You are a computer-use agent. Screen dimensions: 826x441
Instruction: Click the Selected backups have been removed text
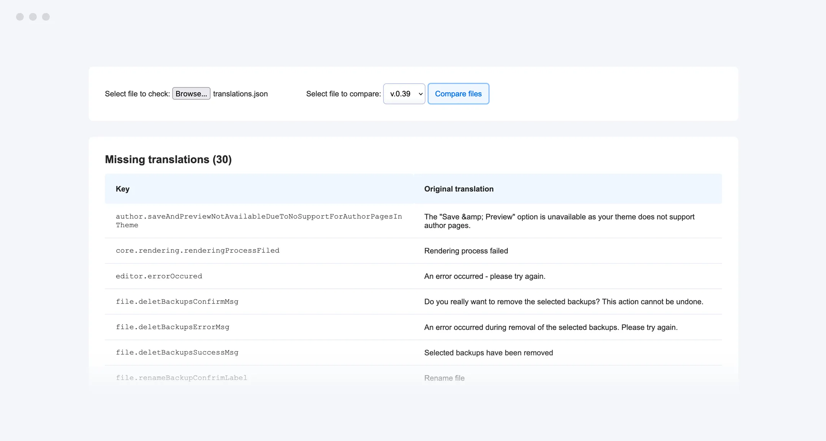tap(488, 352)
